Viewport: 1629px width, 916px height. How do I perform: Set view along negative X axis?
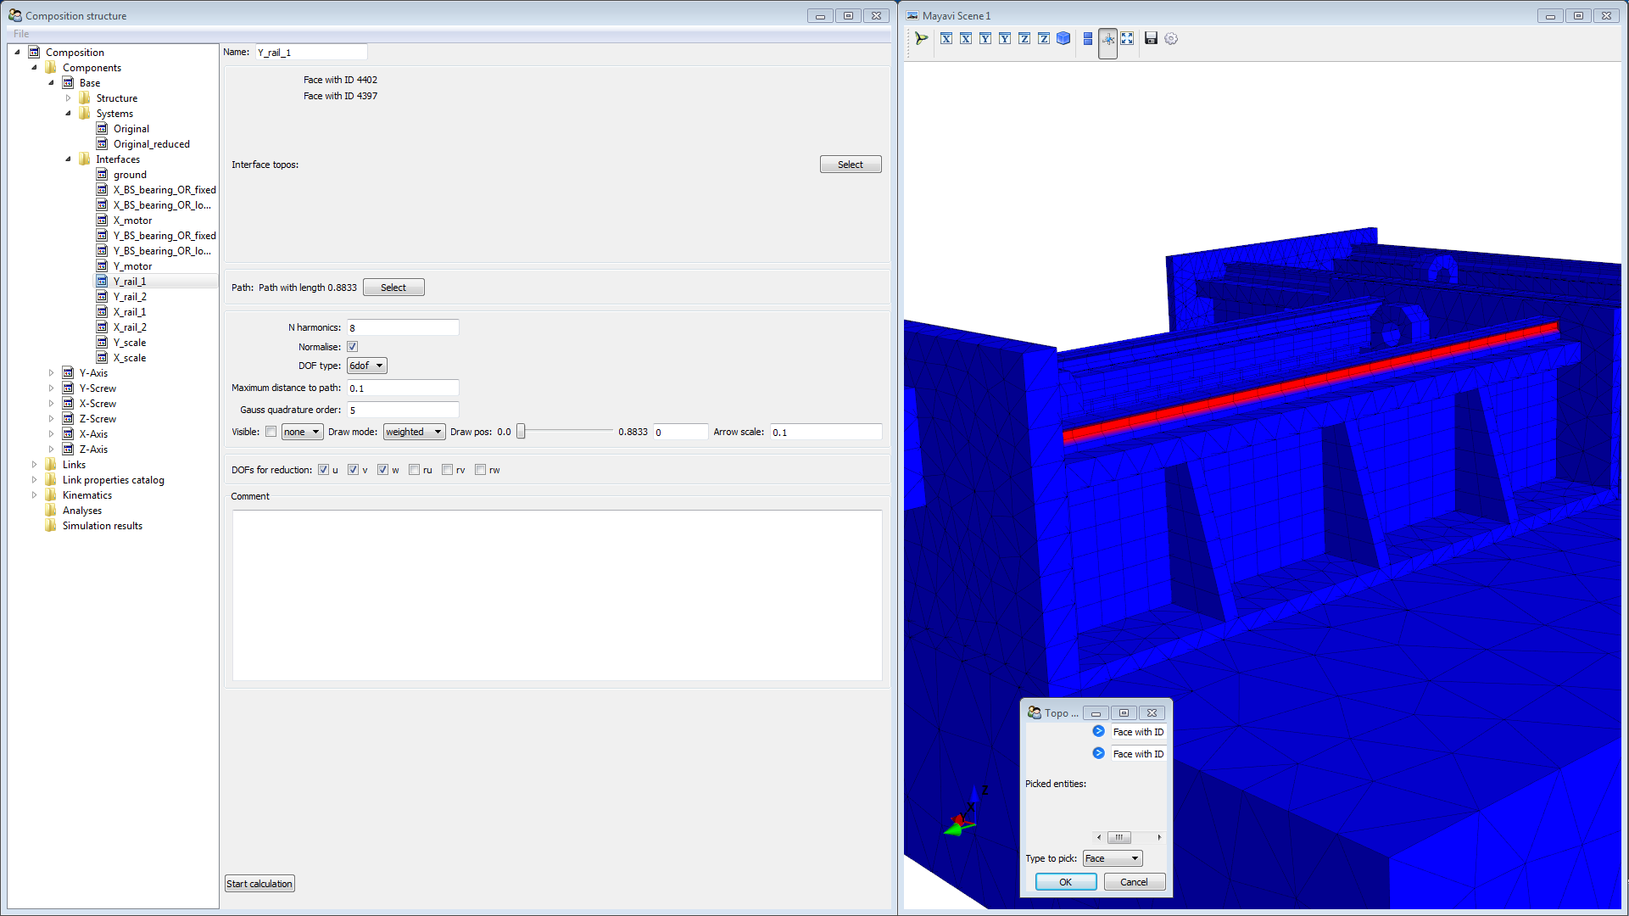click(x=966, y=38)
